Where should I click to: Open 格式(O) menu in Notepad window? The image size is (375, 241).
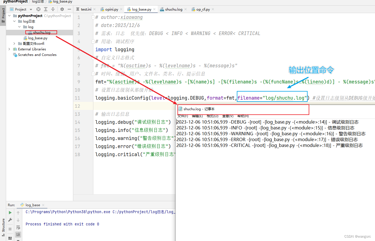click(213, 116)
